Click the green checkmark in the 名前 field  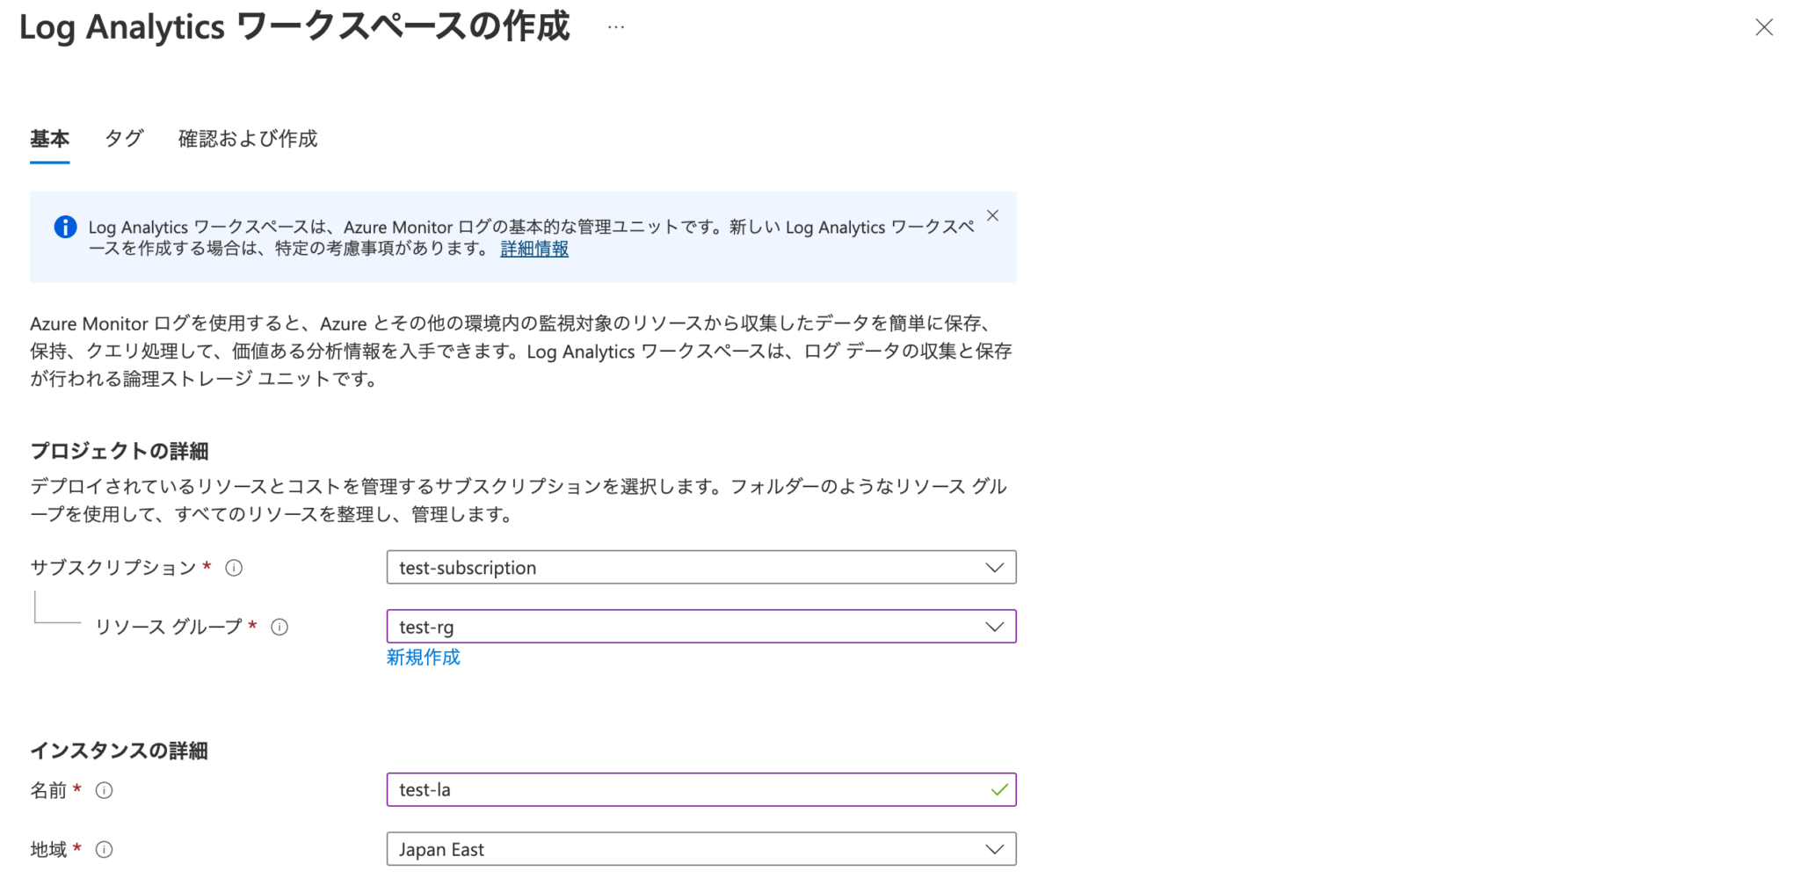click(x=998, y=789)
